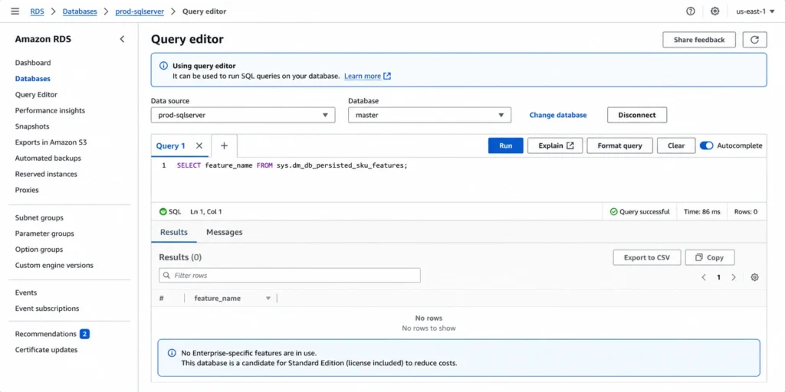
Task: Click the Rows: 0 status
Action: click(x=746, y=211)
